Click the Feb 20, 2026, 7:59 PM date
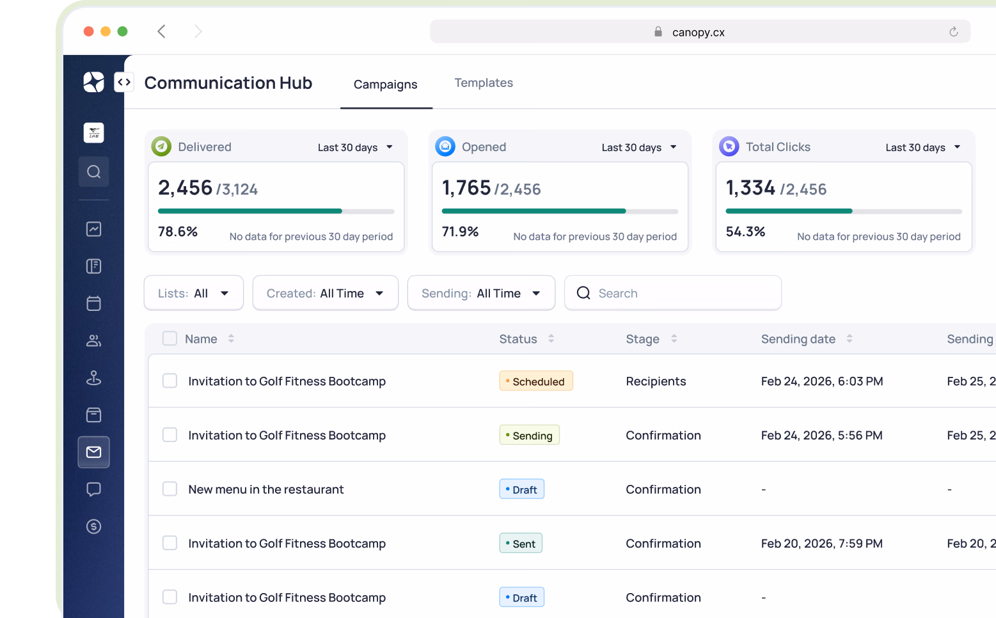The image size is (996, 618). pos(822,543)
